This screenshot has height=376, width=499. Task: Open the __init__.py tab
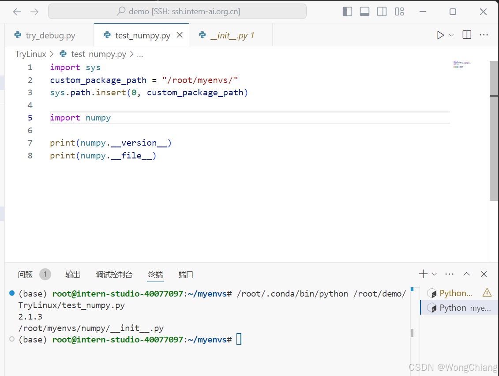tap(231, 35)
